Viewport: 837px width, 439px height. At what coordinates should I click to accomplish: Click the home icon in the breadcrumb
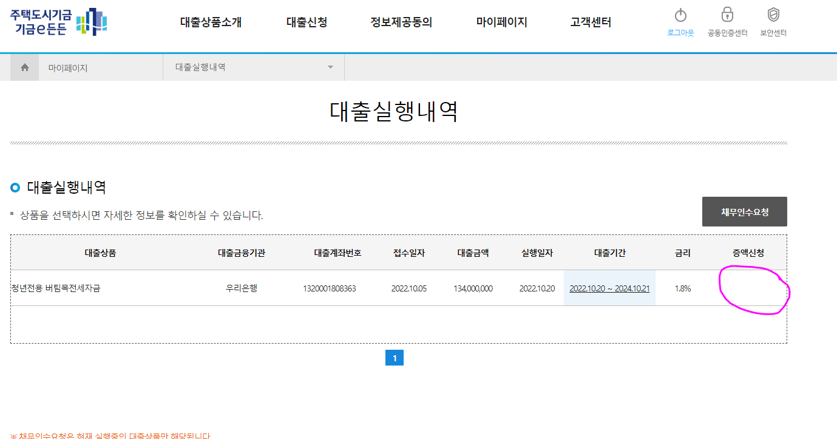[x=24, y=67]
